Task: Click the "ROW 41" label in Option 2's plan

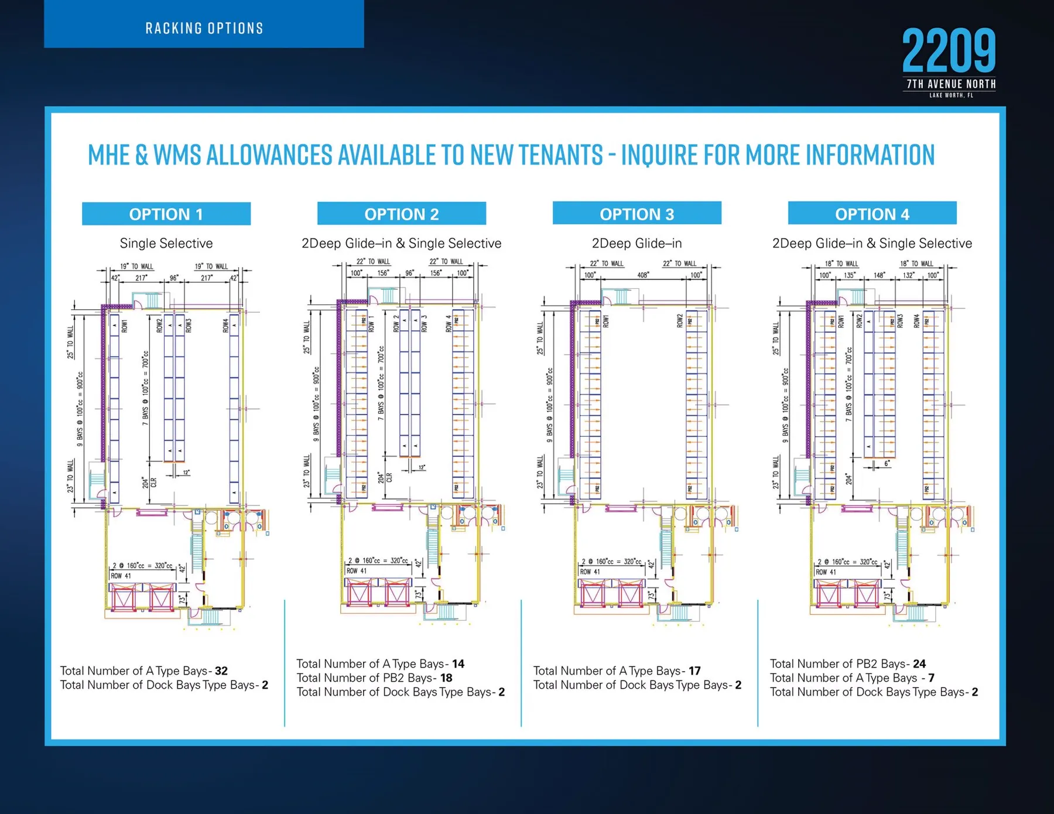Action: coord(357,571)
